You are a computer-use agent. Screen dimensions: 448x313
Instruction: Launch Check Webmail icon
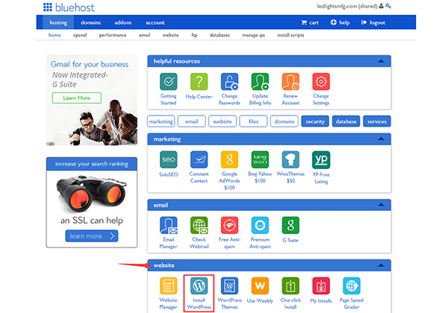tap(199, 225)
